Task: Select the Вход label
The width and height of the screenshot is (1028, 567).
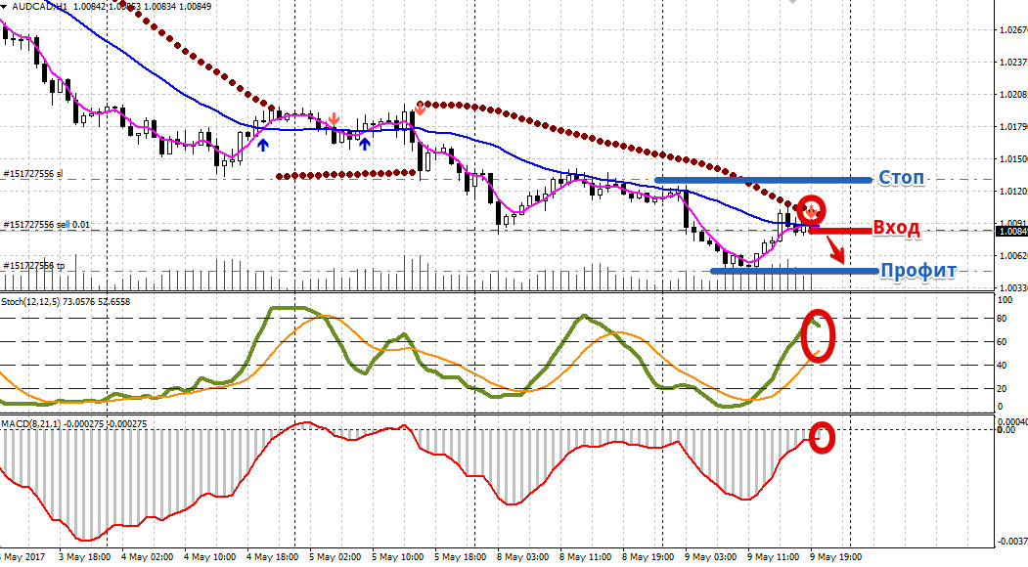Action: click(895, 230)
